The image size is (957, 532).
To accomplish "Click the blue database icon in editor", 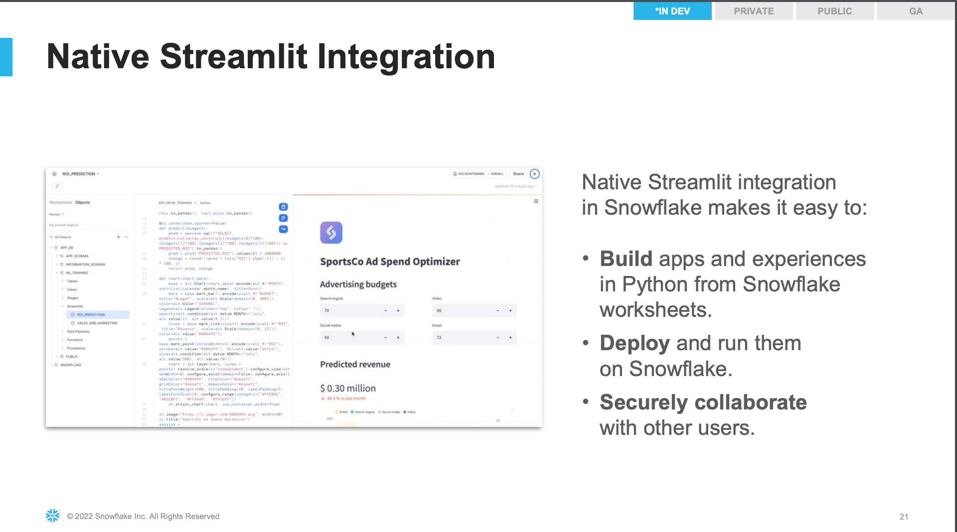I will [x=283, y=207].
